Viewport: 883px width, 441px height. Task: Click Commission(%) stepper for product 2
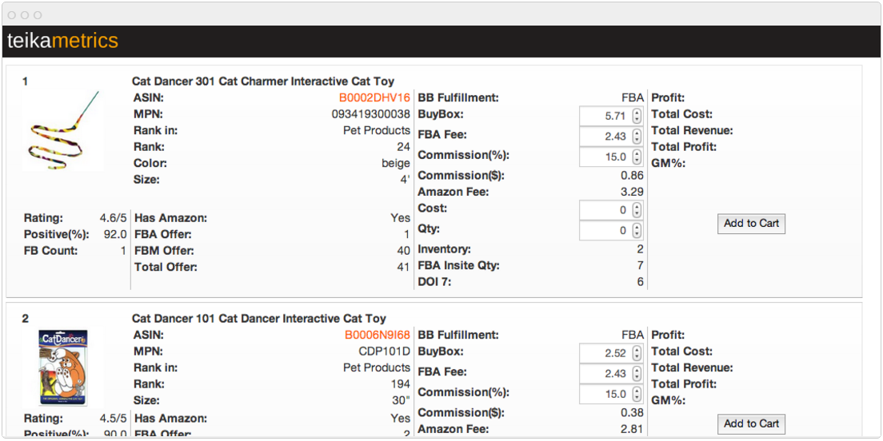point(637,395)
